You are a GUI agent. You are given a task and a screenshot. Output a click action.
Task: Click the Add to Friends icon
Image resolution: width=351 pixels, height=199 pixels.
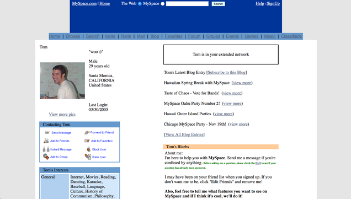coord(46,141)
